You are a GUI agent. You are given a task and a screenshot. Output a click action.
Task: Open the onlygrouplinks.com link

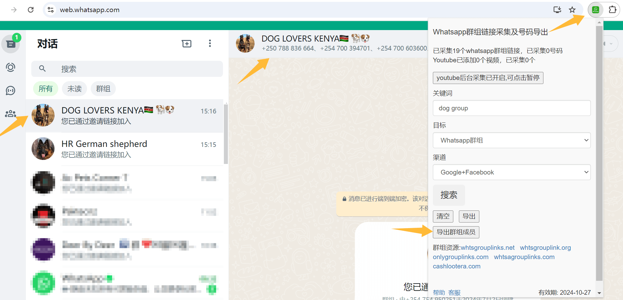[x=461, y=257]
